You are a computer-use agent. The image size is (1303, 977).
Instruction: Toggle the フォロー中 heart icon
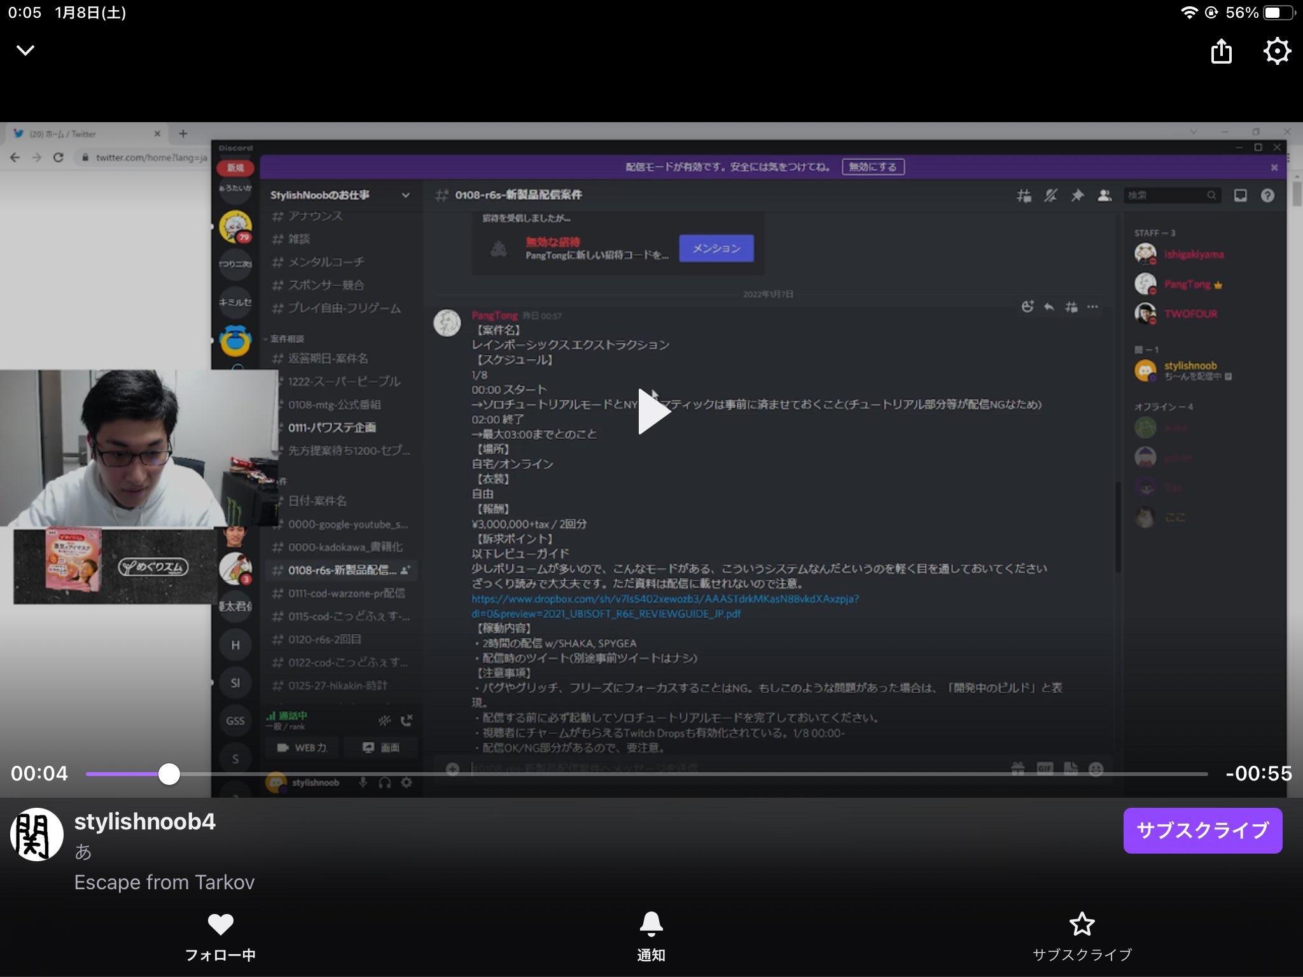pyautogui.click(x=220, y=924)
